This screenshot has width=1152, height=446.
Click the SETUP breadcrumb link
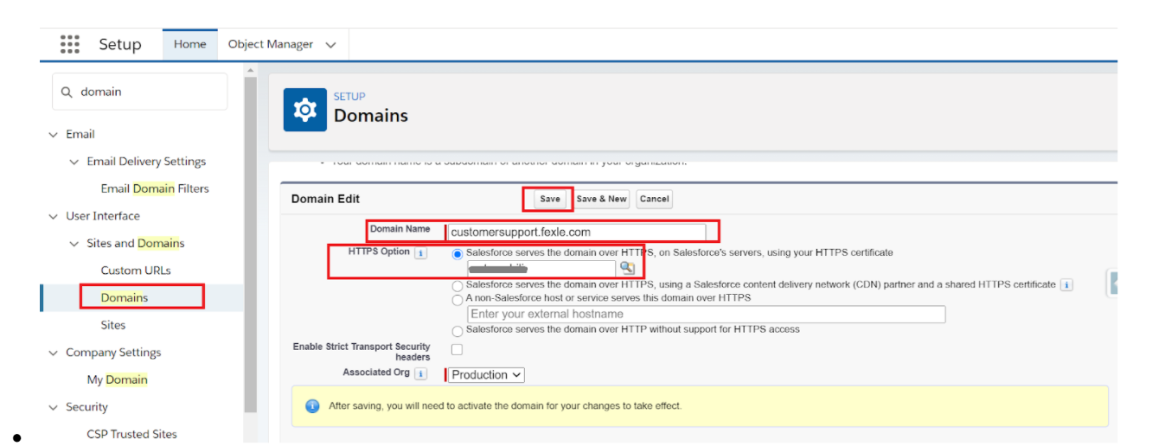tap(349, 97)
